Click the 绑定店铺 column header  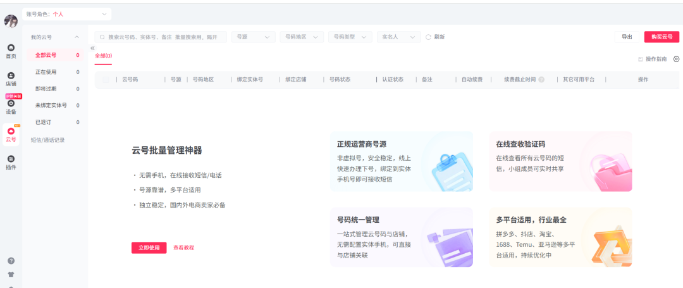[296, 80]
